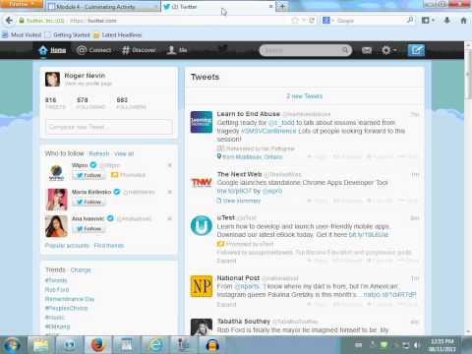Open Internet Explorer from taskbar
Image resolution: width=472 pixels, height=354 pixels.
point(156,345)
